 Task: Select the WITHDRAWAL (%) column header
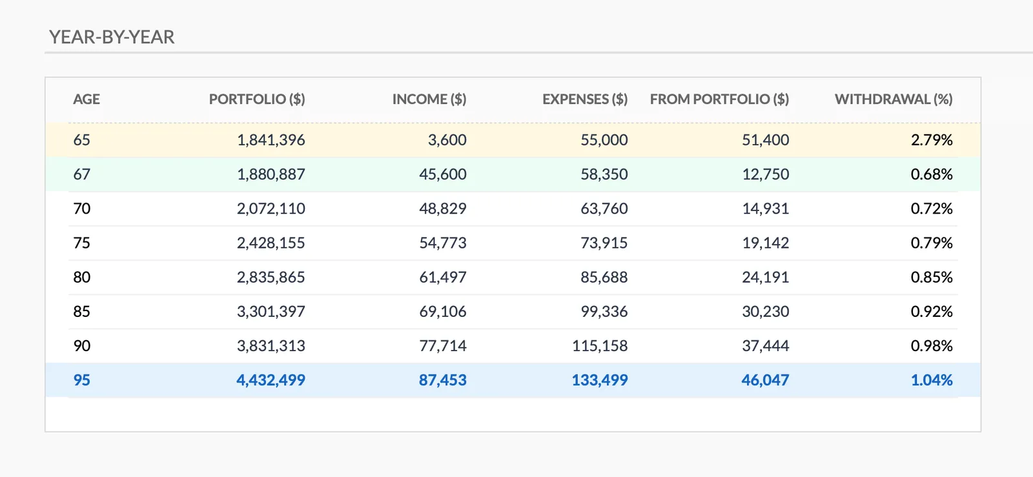pyautogui.click(x=893, y=99)
